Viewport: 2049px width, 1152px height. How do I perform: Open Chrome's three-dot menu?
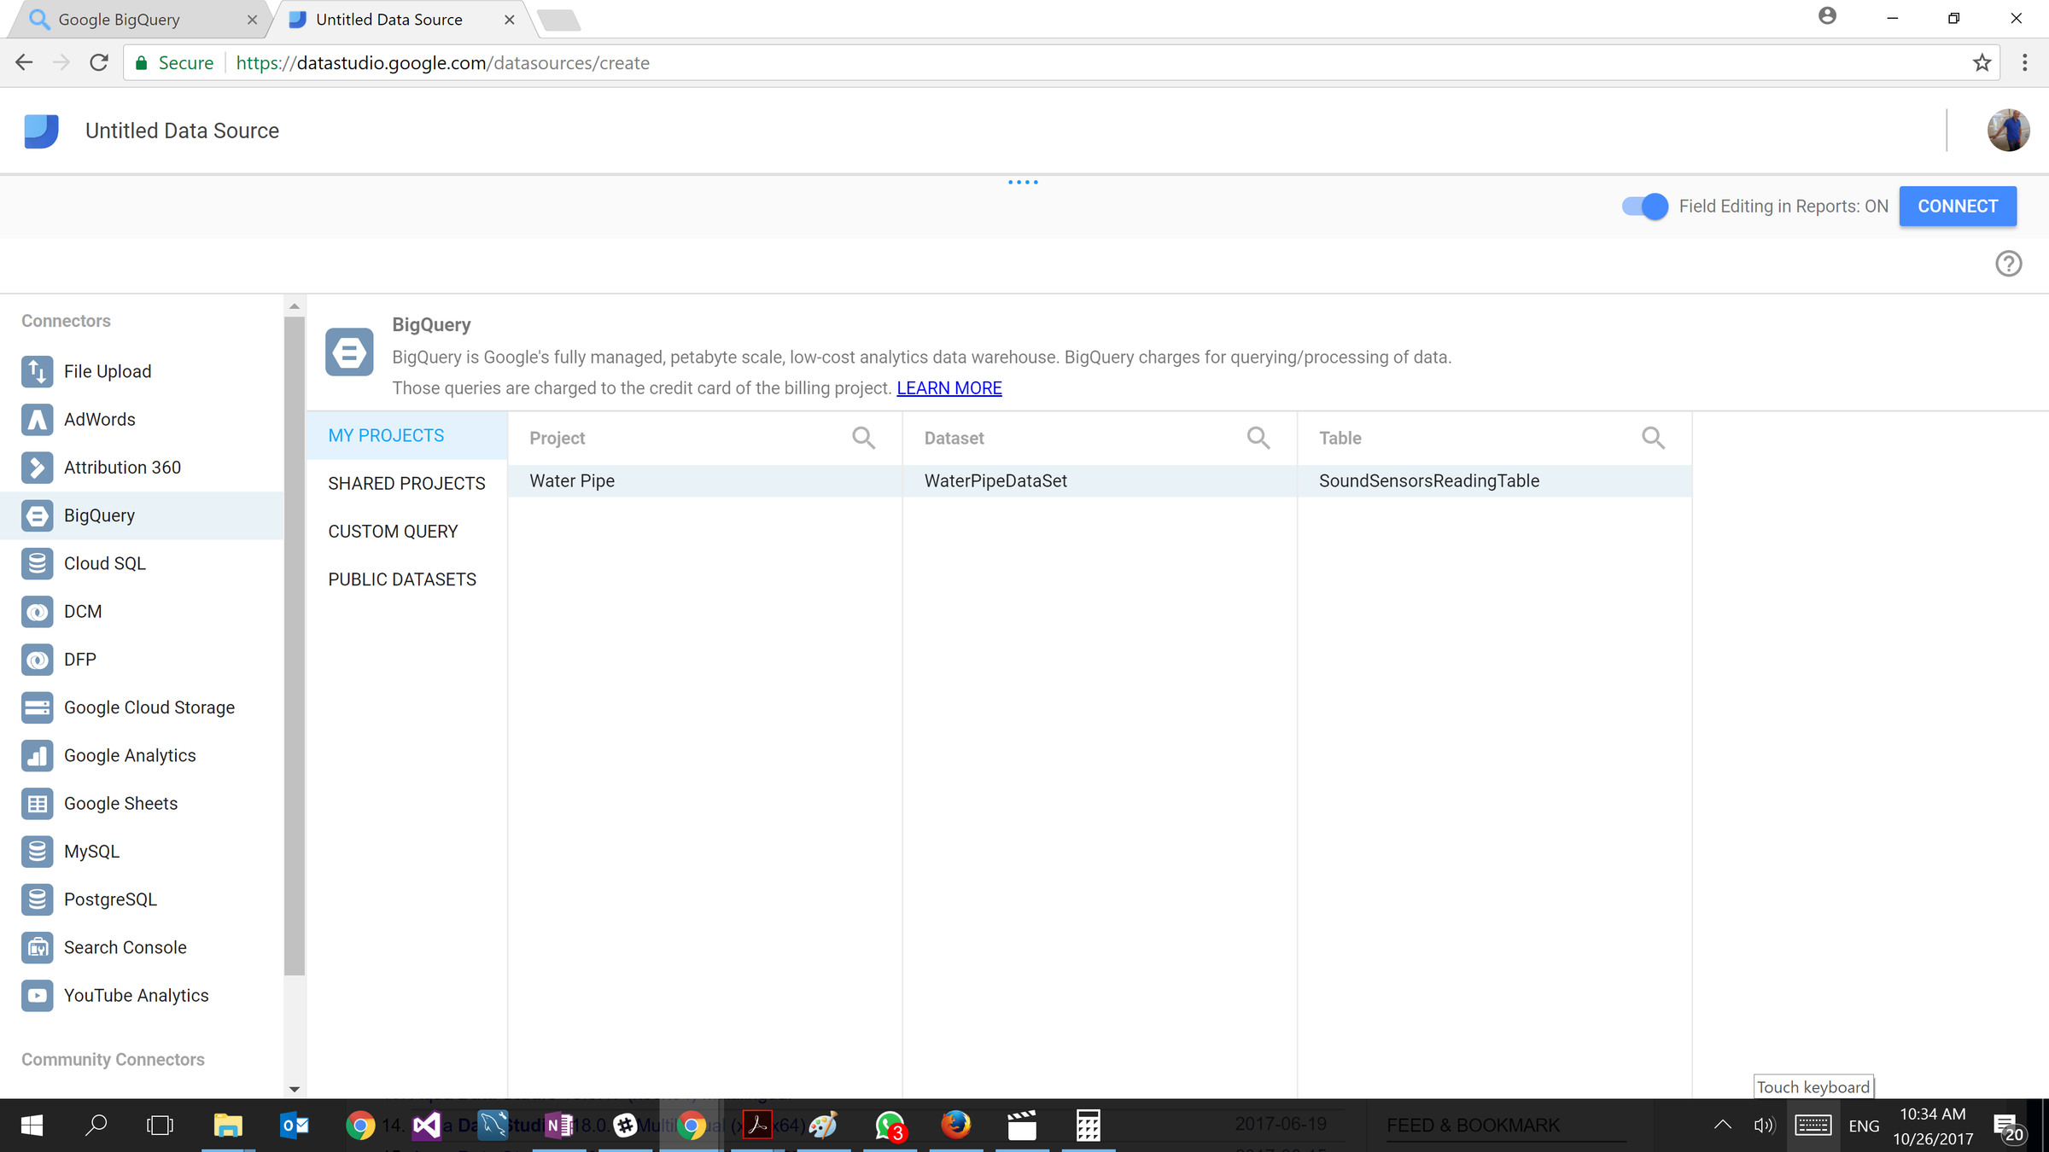point(2024,62)
